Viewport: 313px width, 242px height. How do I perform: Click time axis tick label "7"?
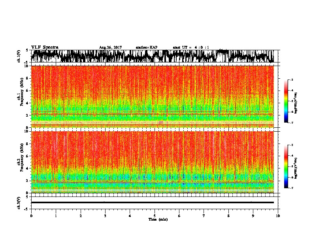pos(204,216)
